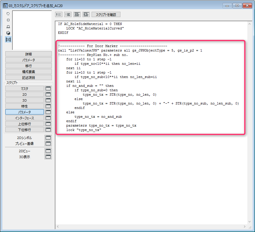Open 2D script in separate window

(48, 94)
